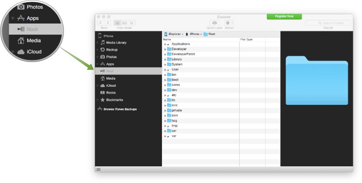Open the Action gear dropdown
Image resolution: width=362 pixels, height=183 pixels.
[x=229, y=23]
